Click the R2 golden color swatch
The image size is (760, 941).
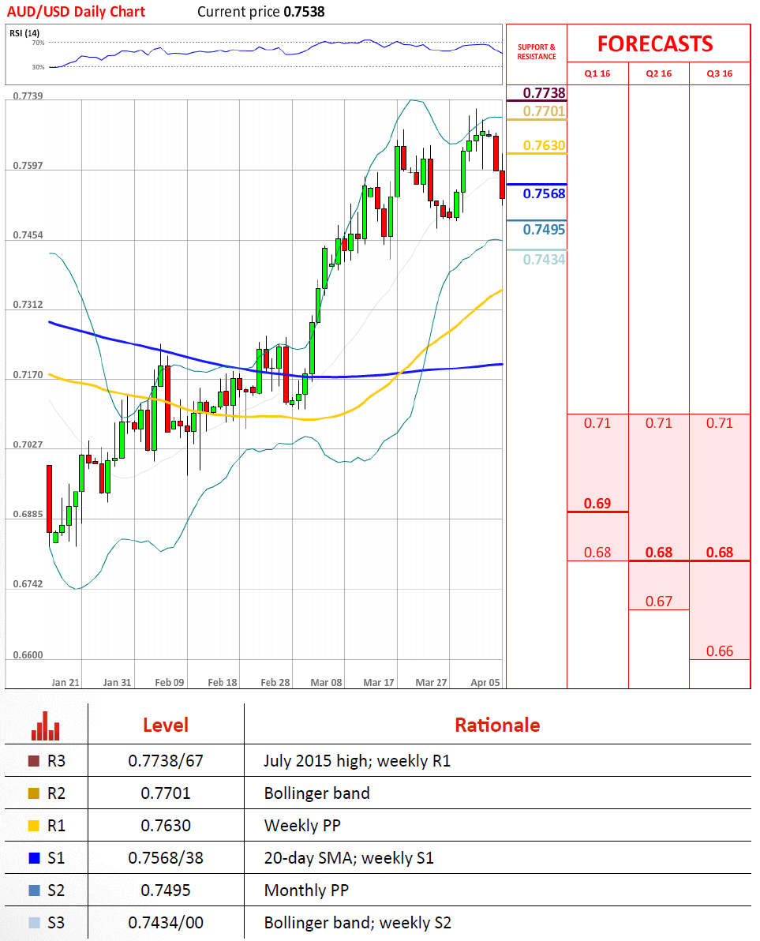point(34,793)
